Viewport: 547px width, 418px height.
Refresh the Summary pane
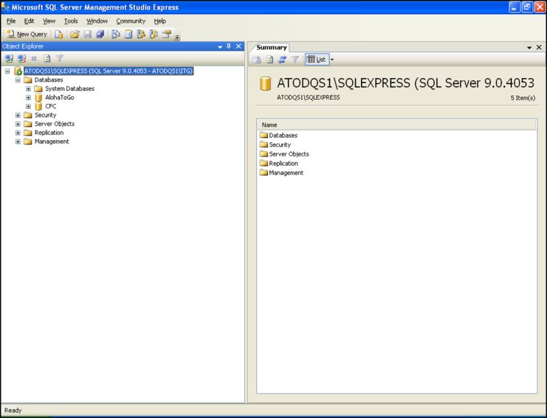[283, 60]
